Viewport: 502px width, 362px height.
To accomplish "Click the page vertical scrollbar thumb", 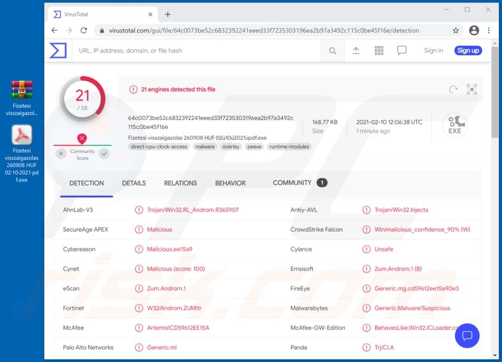I will coord(495,93).
